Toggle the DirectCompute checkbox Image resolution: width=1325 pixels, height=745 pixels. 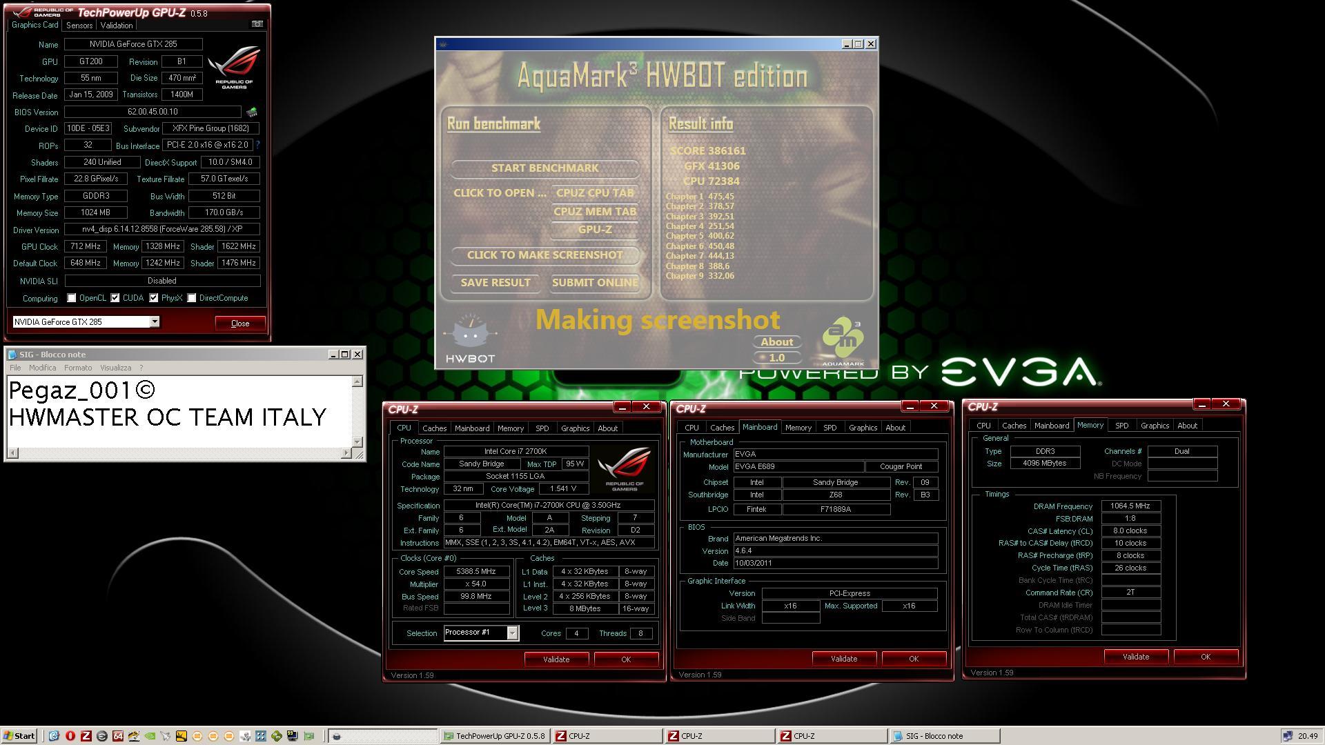(192, 298)
